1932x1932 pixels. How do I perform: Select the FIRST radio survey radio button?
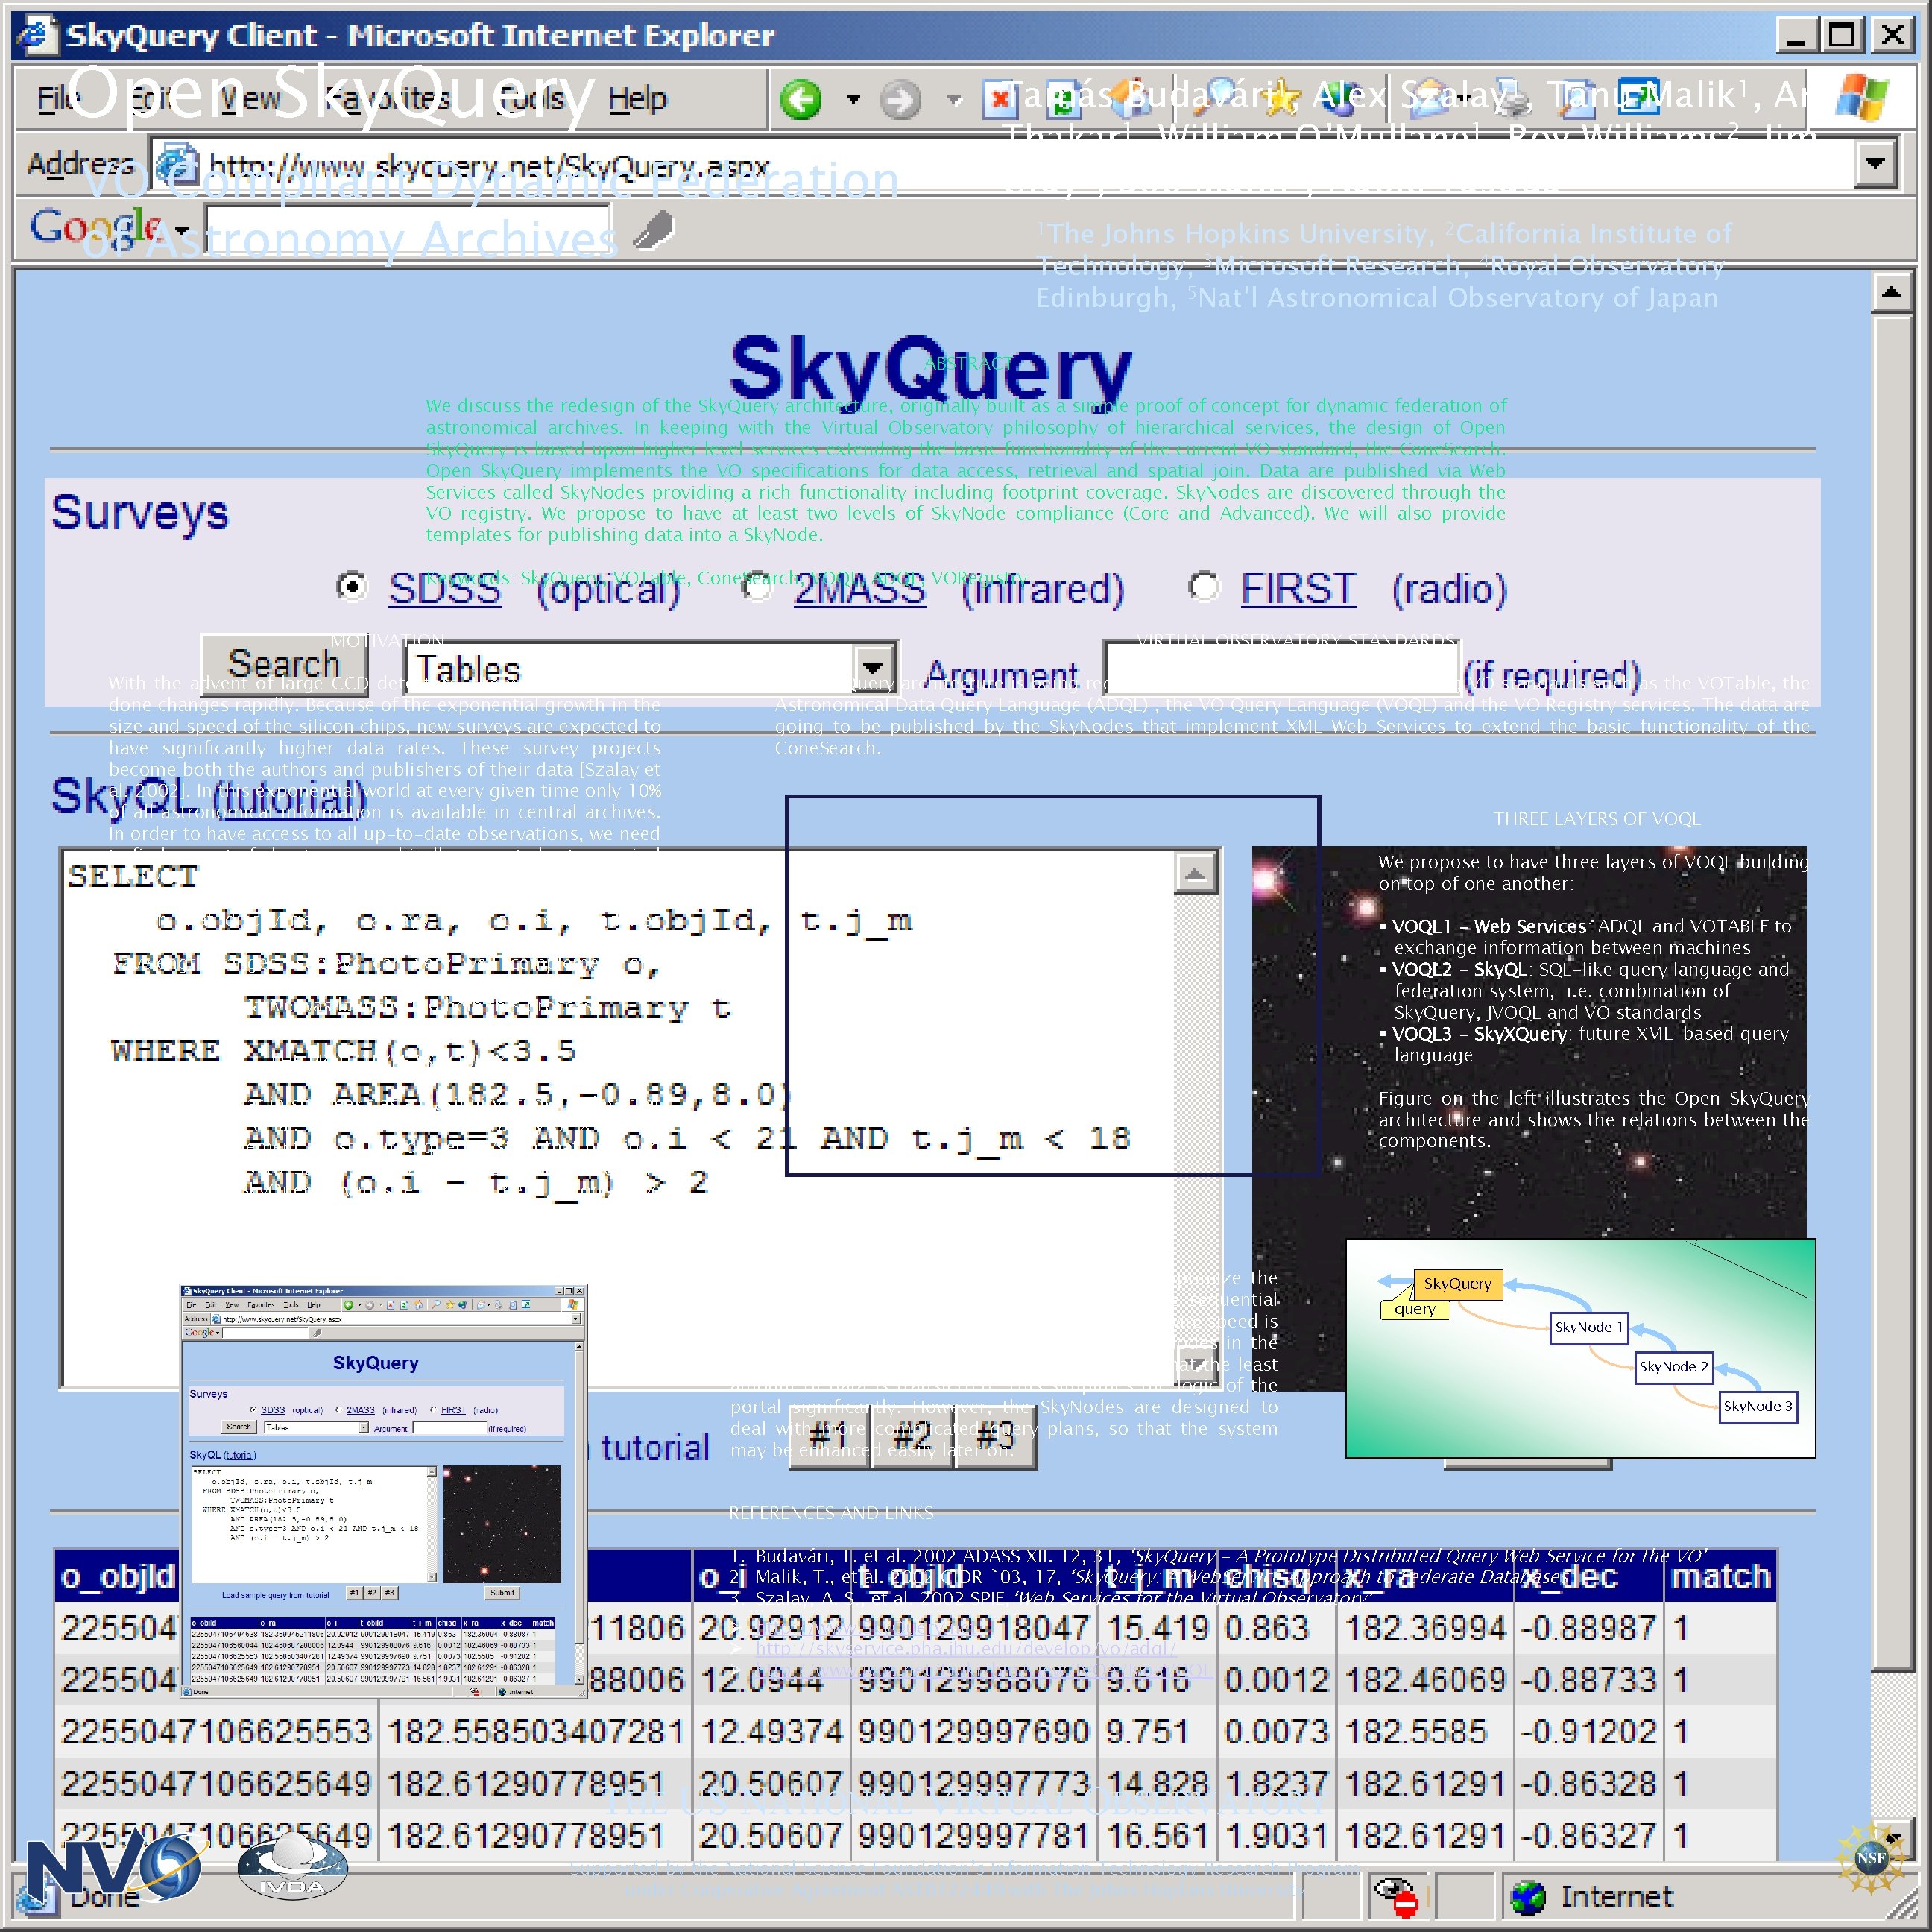[x=1204, y=586]
